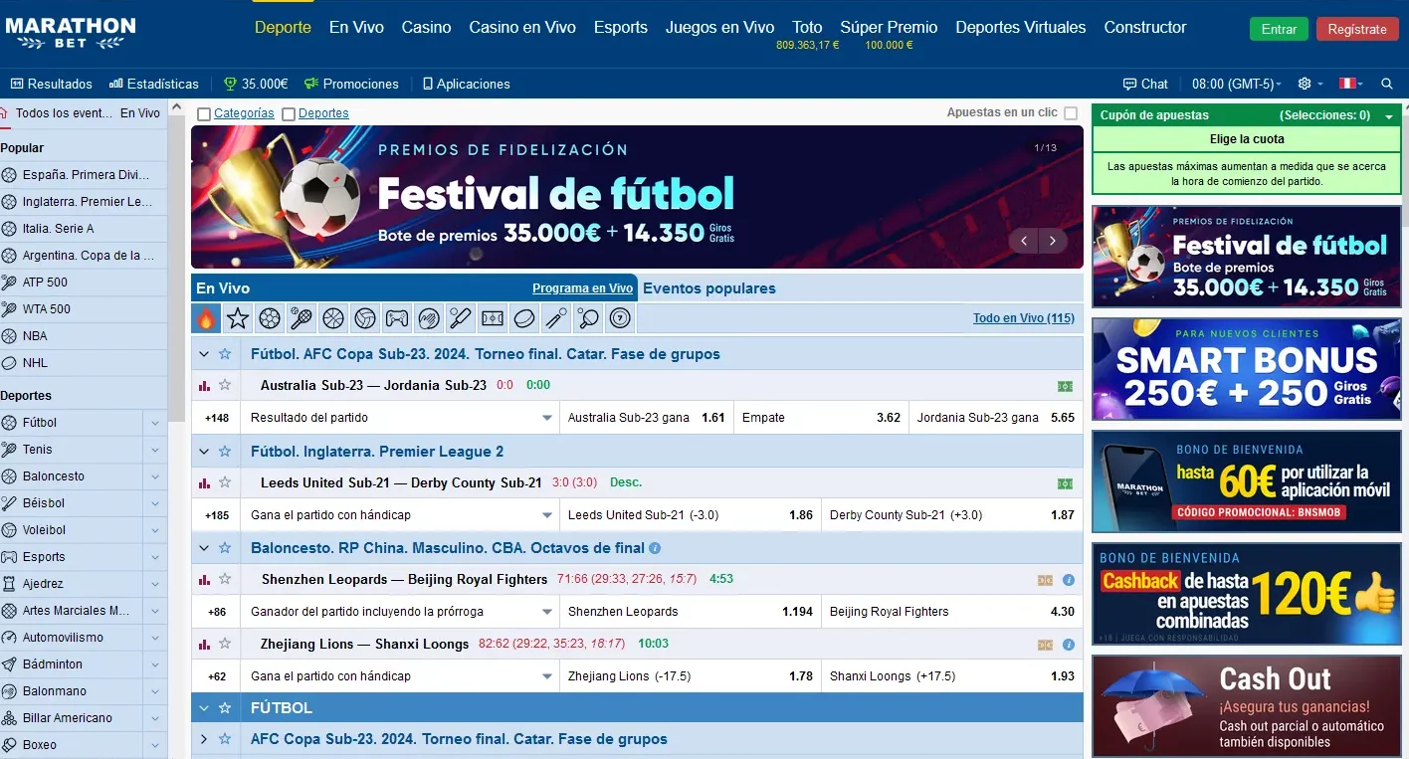This screenshot has width=1409, height=759.
Task: Filter live events by table tennis paddle icon
Action: pos(588,318)
